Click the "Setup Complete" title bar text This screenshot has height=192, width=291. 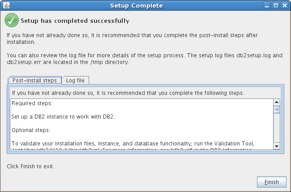137,6
